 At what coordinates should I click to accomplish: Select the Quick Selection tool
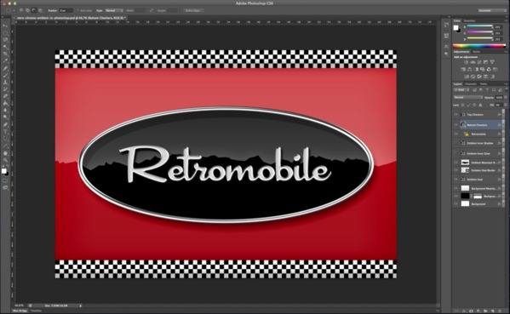5,47
